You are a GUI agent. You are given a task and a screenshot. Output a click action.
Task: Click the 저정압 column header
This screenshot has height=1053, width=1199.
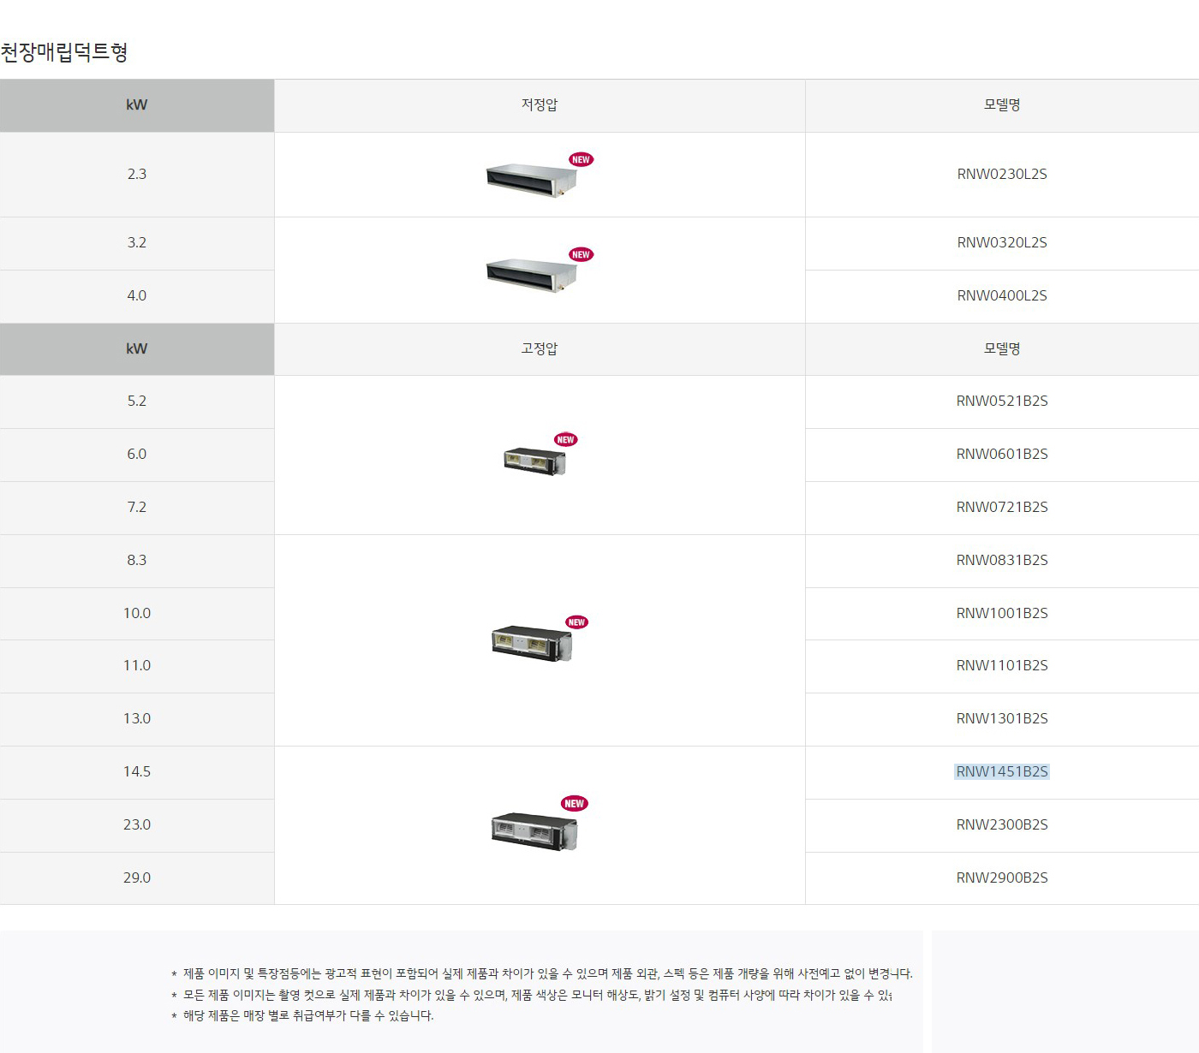(x=540, y=104)
